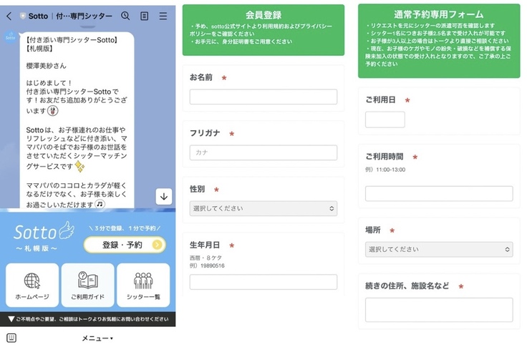
Task: Open the notes list icon in header
Action: point(145,16)
